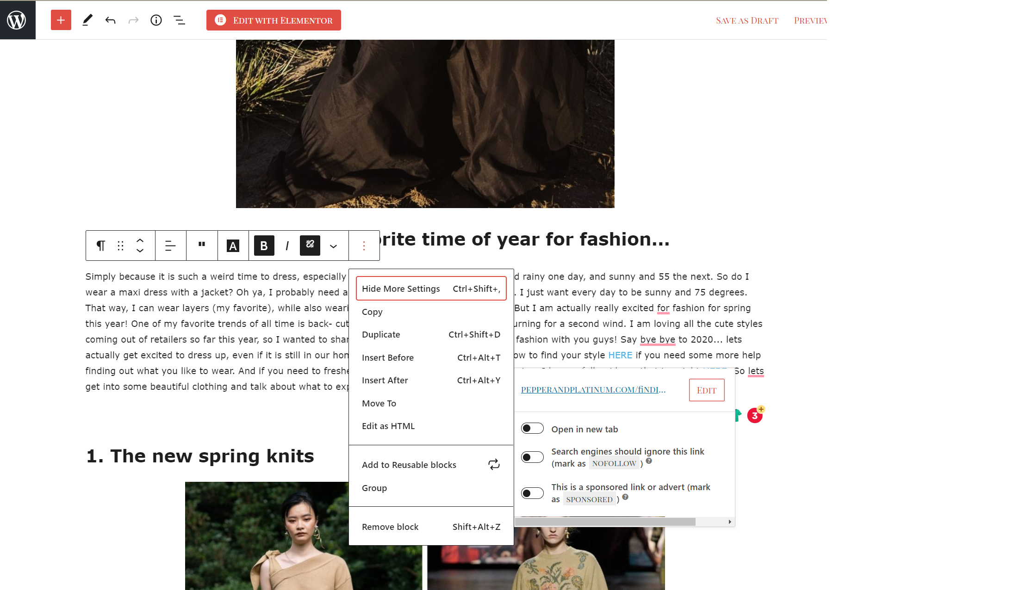Screen dimensions: 1032x590
Task: Show post details info icon
Action: (156, 20)
